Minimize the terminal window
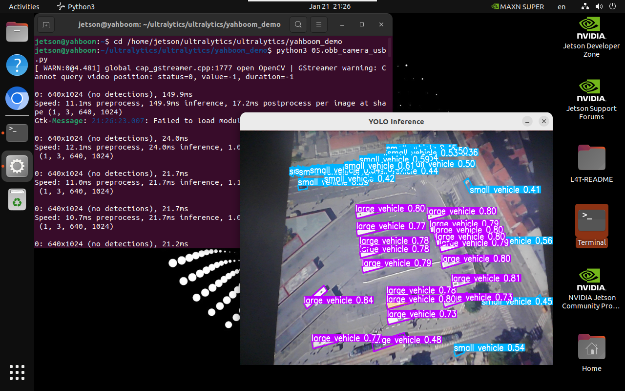 [341, 24]
